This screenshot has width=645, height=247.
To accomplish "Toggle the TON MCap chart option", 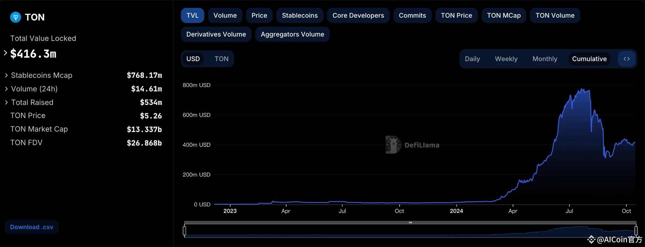I will (504, 15).
